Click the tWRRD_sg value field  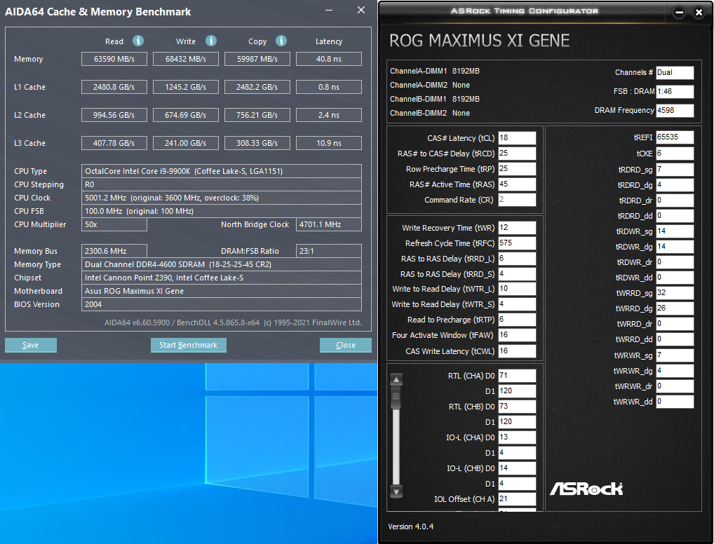(x=675, y=293)
